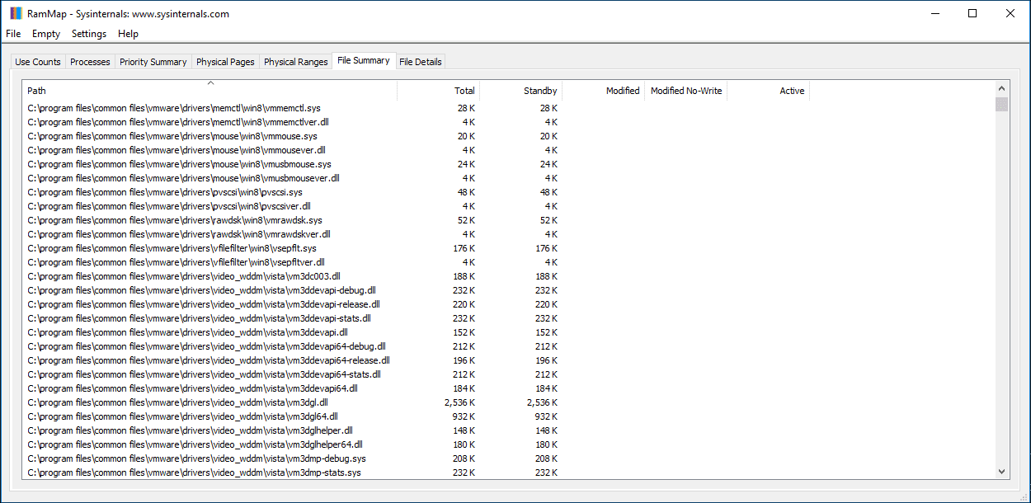Switch to the Physical Pages tab
The width and height of the screenshot is (1031, 503).
[225, 61]
